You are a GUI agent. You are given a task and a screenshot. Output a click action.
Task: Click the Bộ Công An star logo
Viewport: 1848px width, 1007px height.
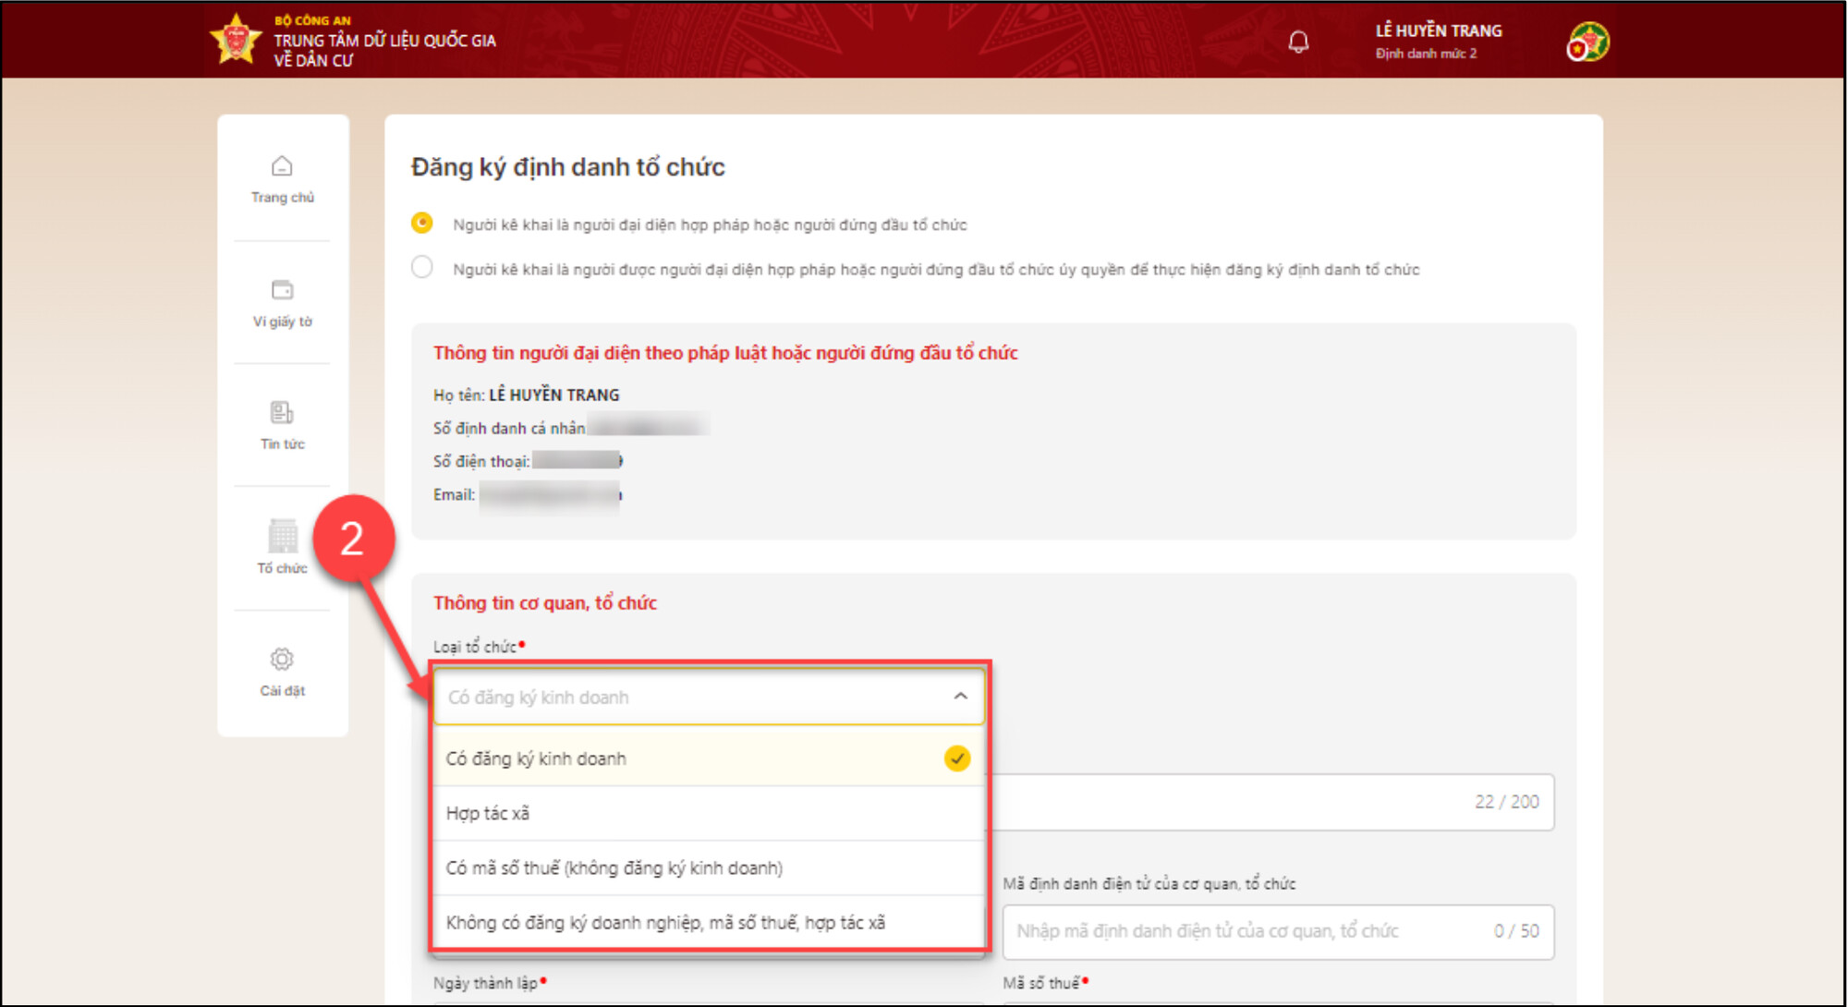point(236,40)
